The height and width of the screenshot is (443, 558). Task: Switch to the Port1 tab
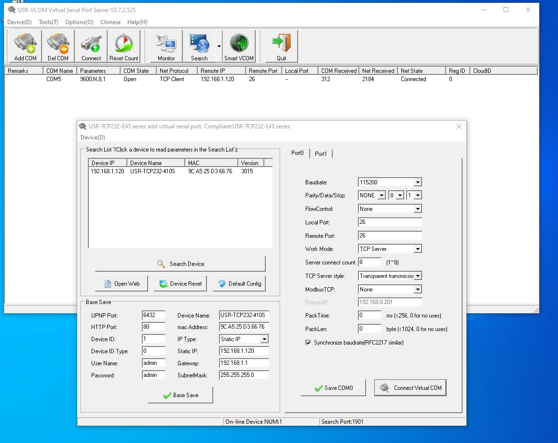(x=321, y=153)
